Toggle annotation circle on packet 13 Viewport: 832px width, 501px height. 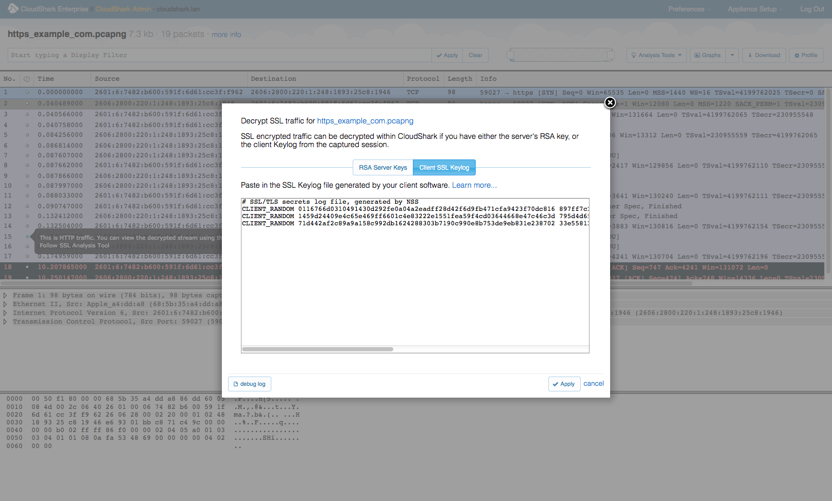(27, 216)
